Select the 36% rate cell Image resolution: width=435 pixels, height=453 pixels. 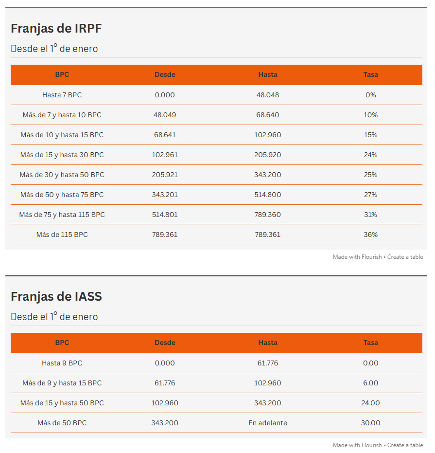click(x=370, y=235)
